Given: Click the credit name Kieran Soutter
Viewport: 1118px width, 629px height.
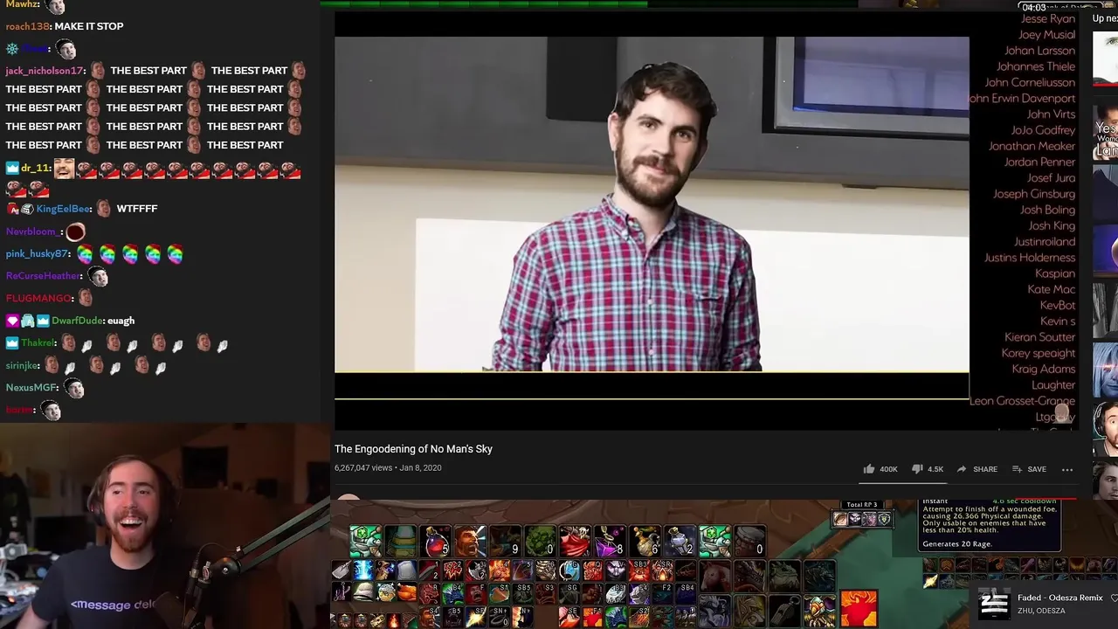Looking at the screenshot, I should (1039, 337).
